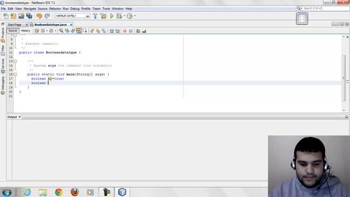Image resolution: width=350 pixels, height=197 pixels.
Task: Open the Back history dropdown arrow
Action: 47,31
